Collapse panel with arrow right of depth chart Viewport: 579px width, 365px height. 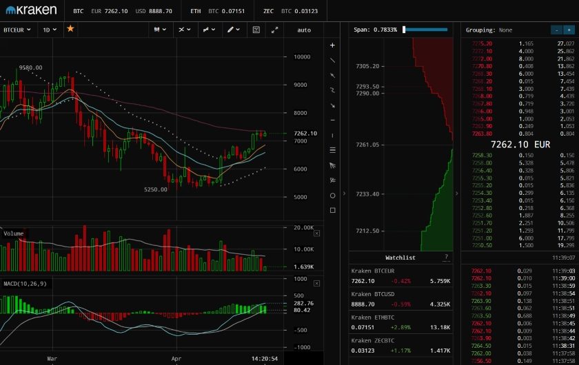tap(457, 194)
